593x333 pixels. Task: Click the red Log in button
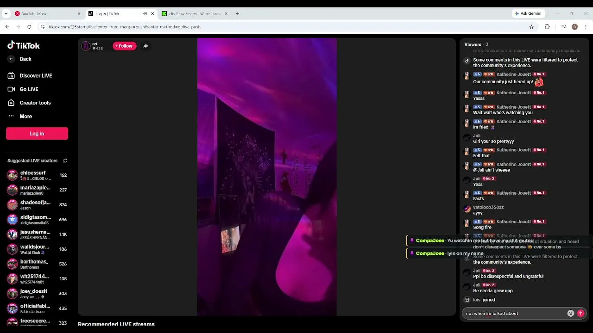point(37,134)
